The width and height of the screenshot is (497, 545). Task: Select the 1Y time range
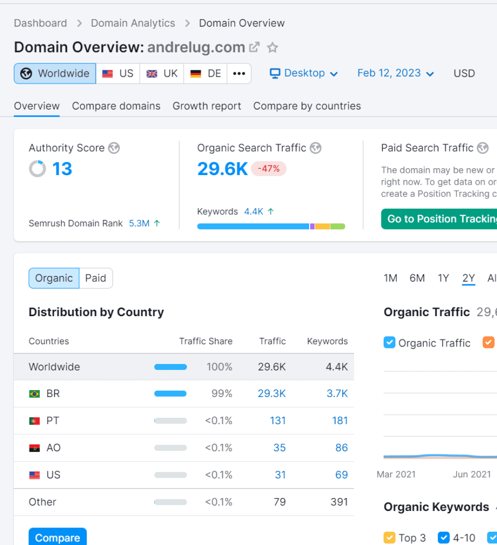click(443, 278)
